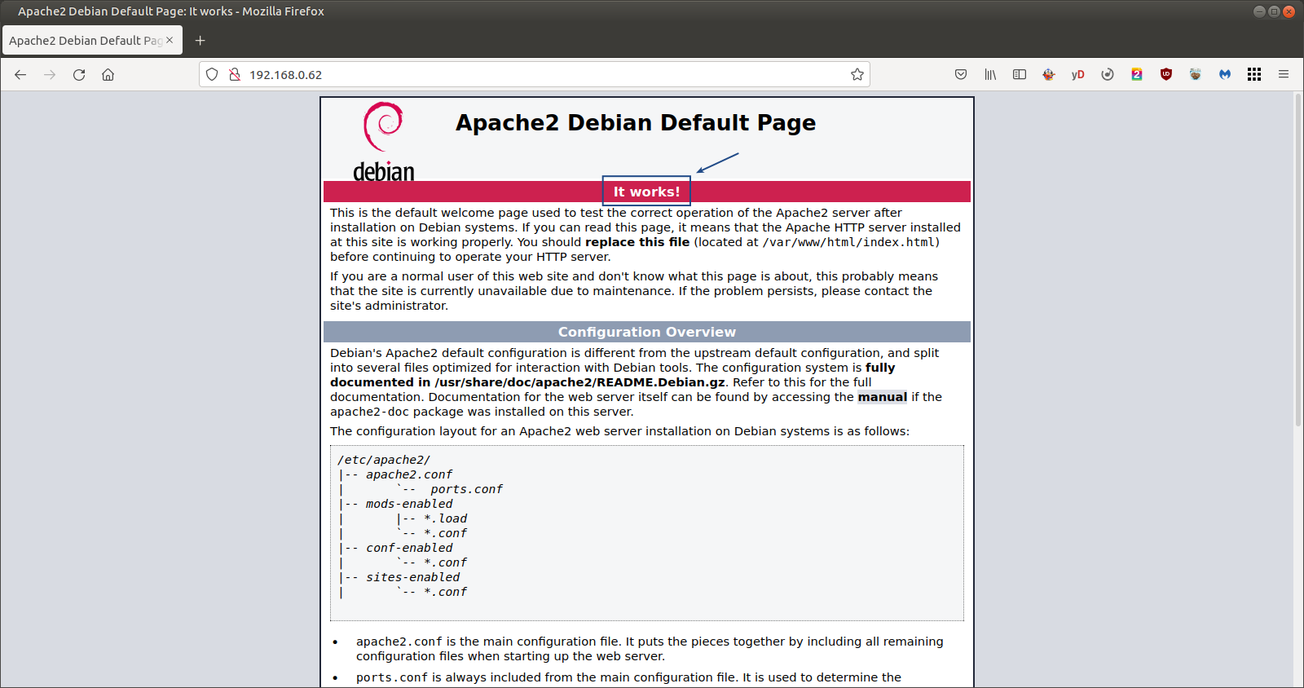This screenshot has height=688, width=1304.
Task: Open the nine-dot grid apps extension
Action: click(1254, 74)
